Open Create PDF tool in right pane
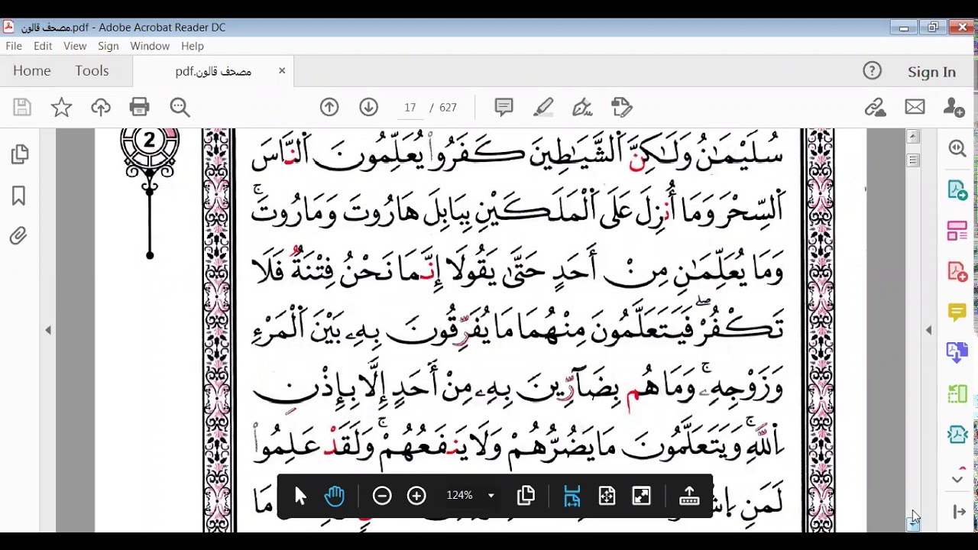The image size is (978, 550). (957, 271)
